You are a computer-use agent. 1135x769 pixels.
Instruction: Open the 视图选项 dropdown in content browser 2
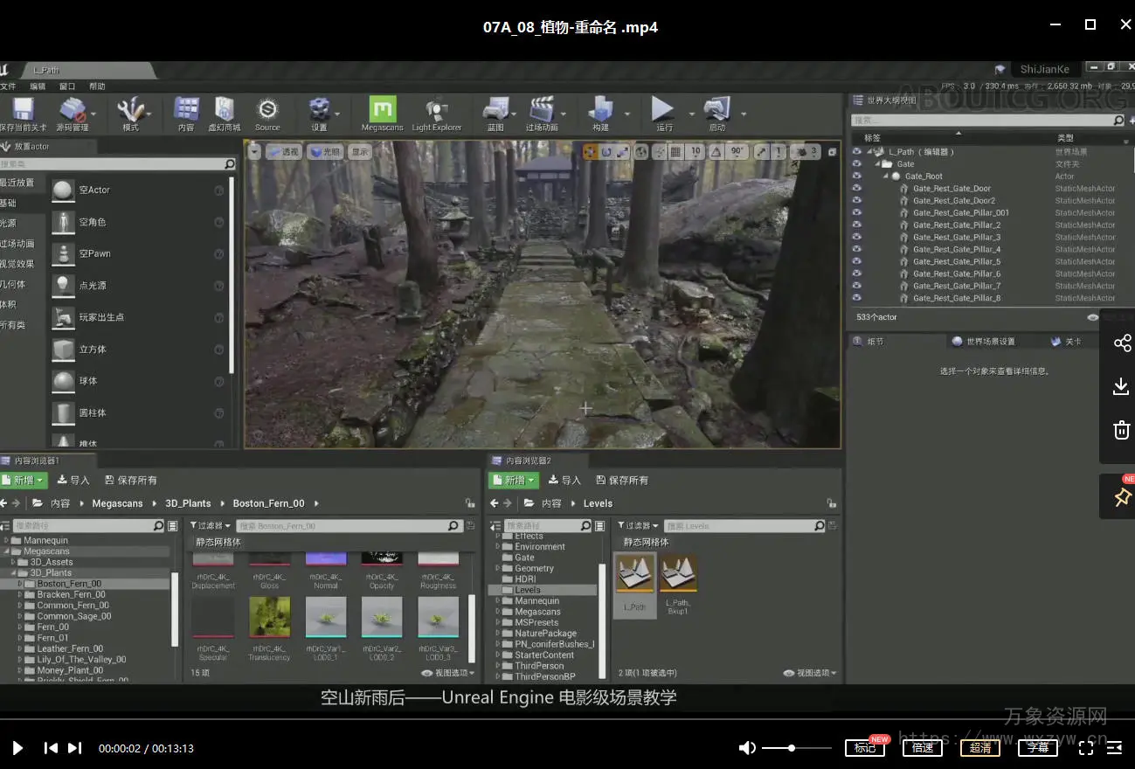click(810, 673)
